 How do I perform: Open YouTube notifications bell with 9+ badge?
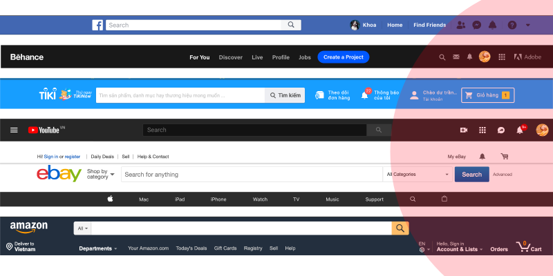pos(521,130)
